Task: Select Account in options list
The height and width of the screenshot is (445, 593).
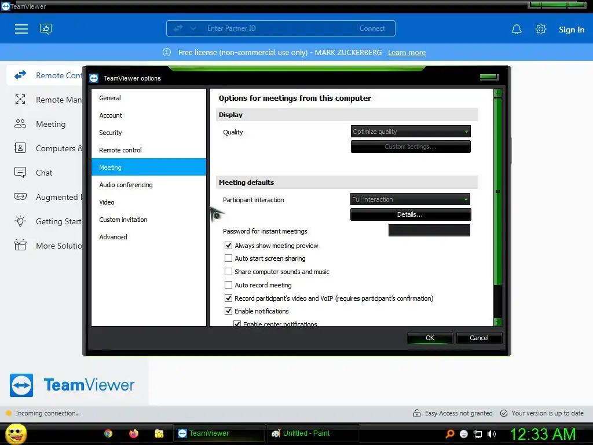Action: pos(149,115)
